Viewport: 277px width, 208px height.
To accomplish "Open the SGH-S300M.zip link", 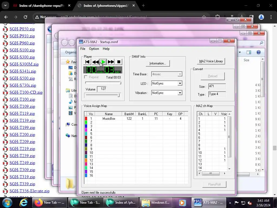I will 24,64.
